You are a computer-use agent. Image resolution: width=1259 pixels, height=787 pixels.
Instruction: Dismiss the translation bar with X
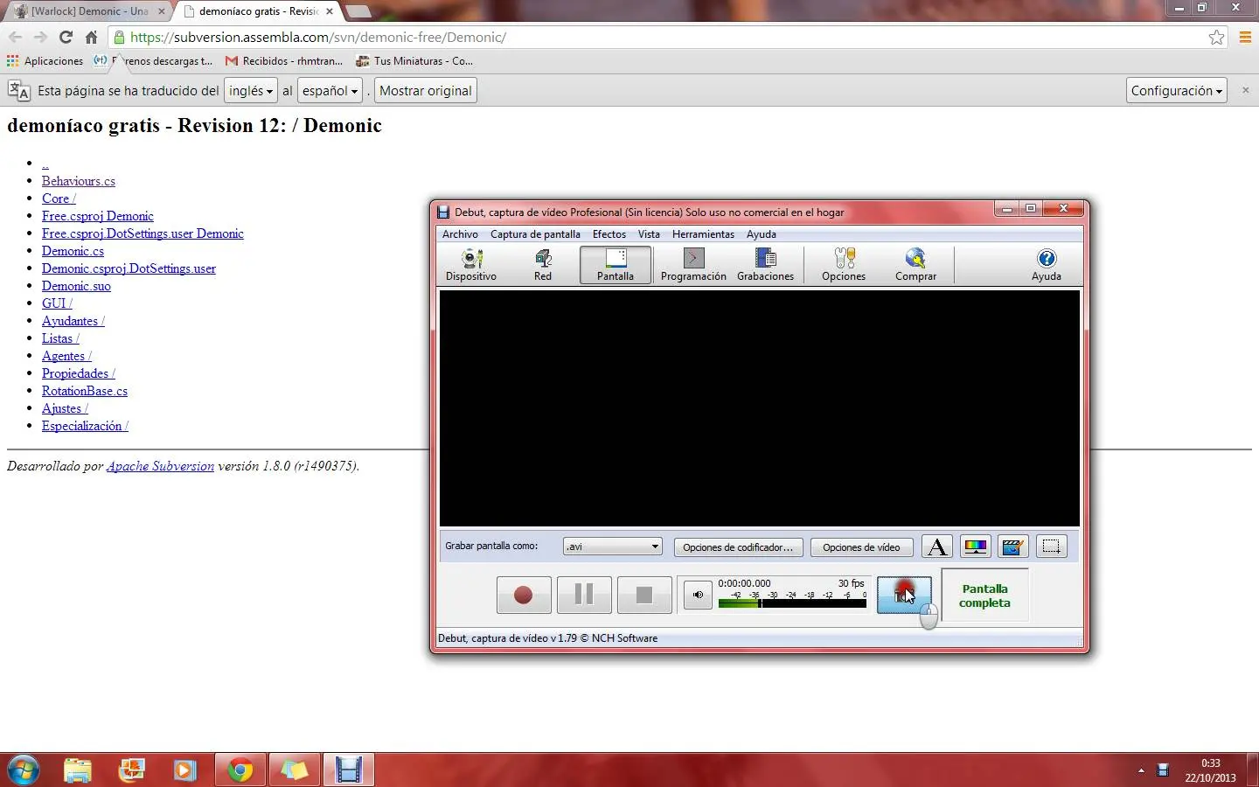point(1246,90)
